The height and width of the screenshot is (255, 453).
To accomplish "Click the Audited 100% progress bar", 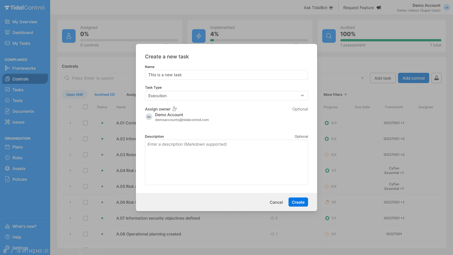I will [x=390, y=40].
